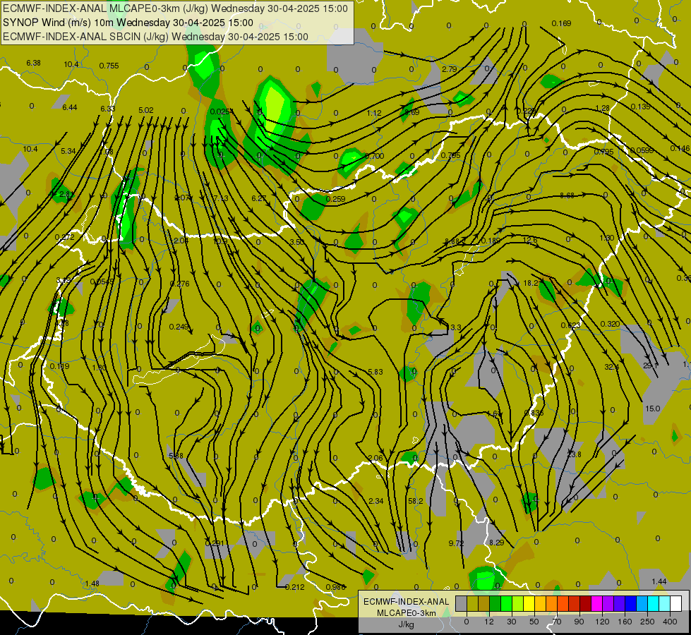Screen dimensions: 691x635
Task: Click the orange legend swatch before 70
Action: coord(551,603)
